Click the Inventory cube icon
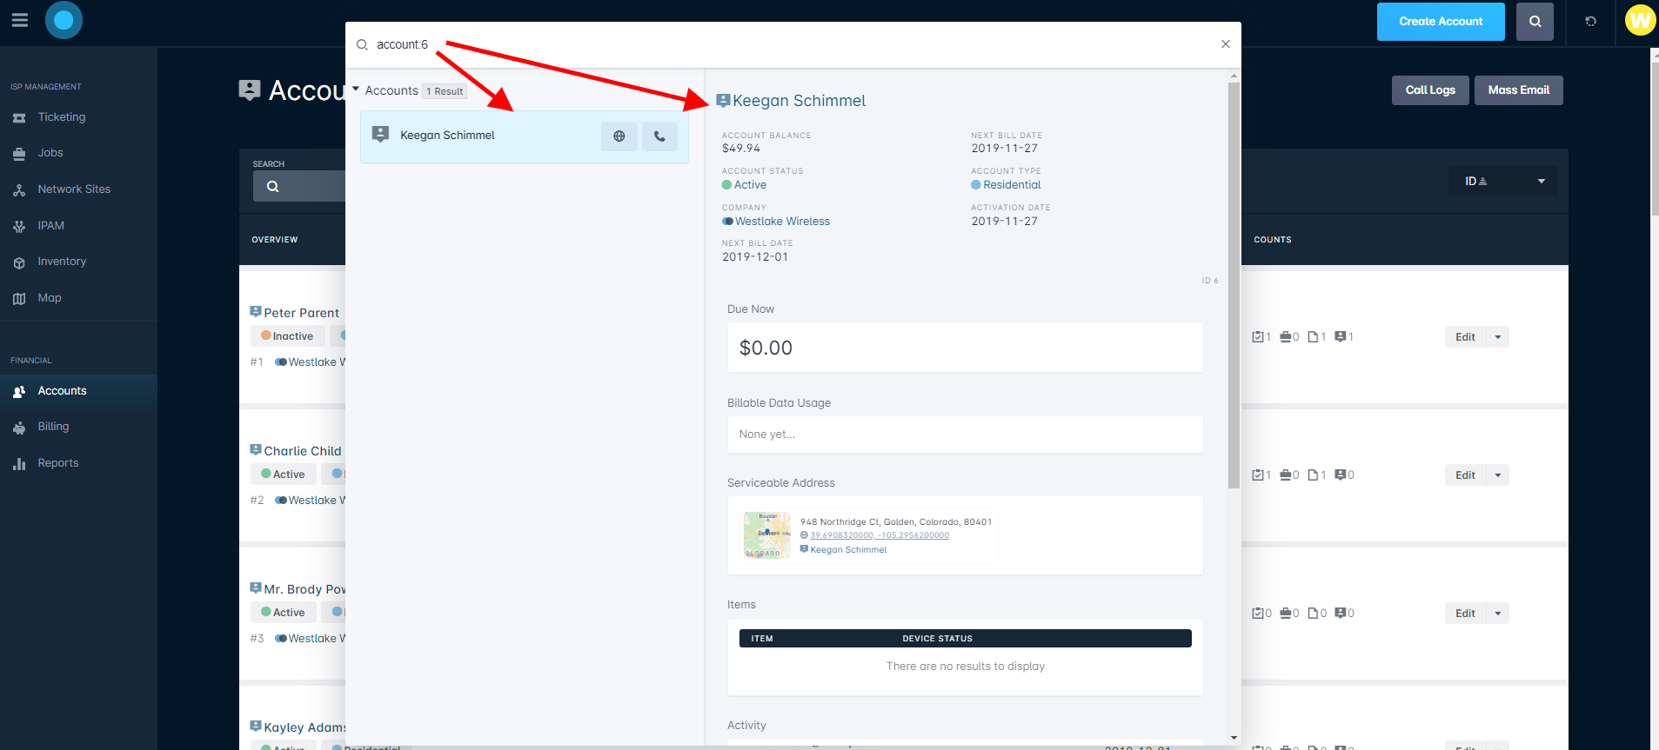This screenshot has width=1659, height=750. pos(19,262)
